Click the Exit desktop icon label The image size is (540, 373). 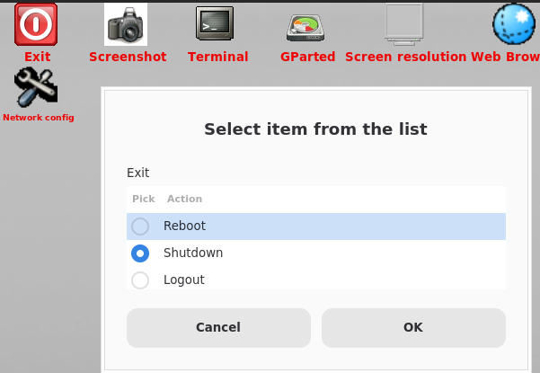pyautogui.click(x=38, y=57)
